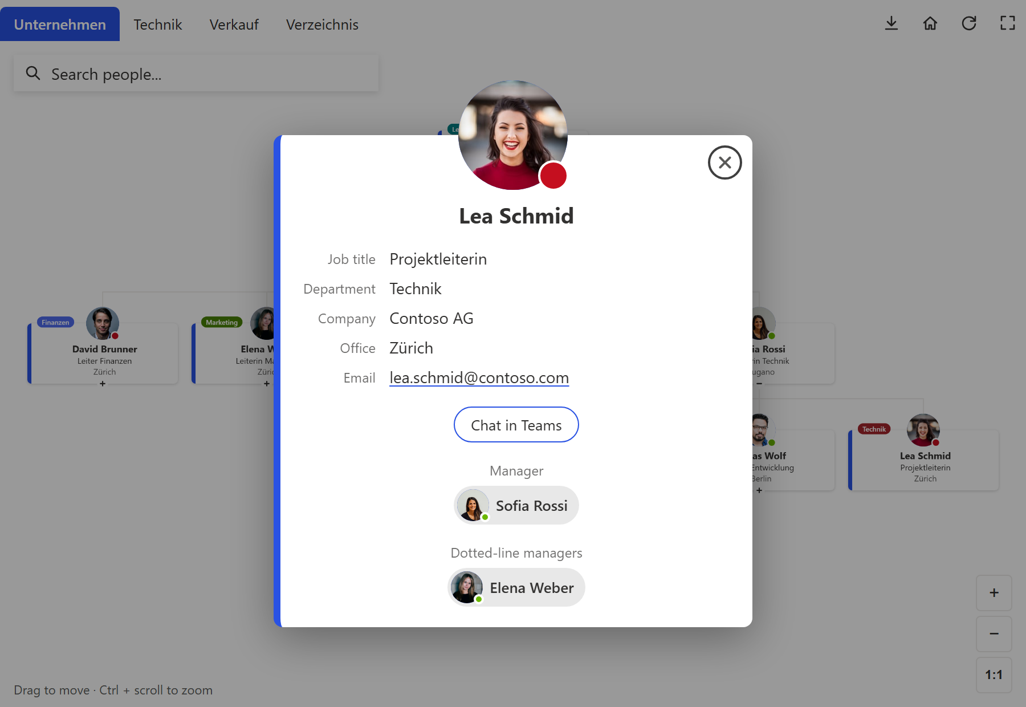Click Lea Schmid's small card avatar

(923, 430)
